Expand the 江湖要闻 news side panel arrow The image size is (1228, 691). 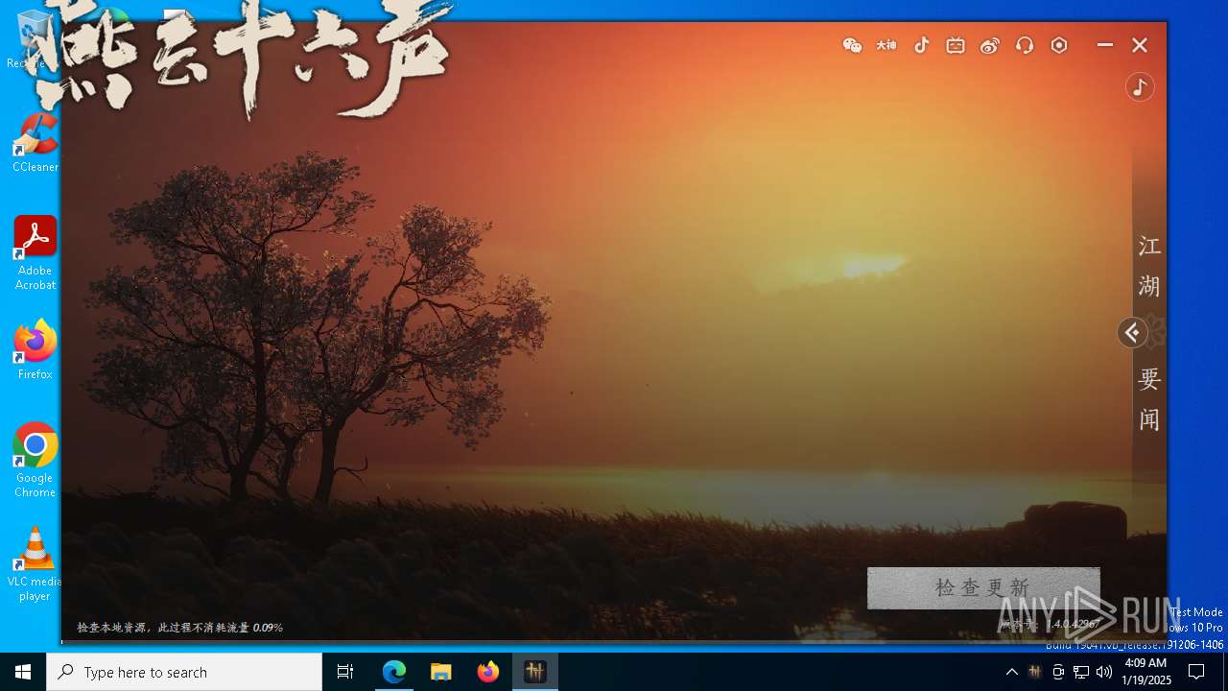(x=1133, y=333)
